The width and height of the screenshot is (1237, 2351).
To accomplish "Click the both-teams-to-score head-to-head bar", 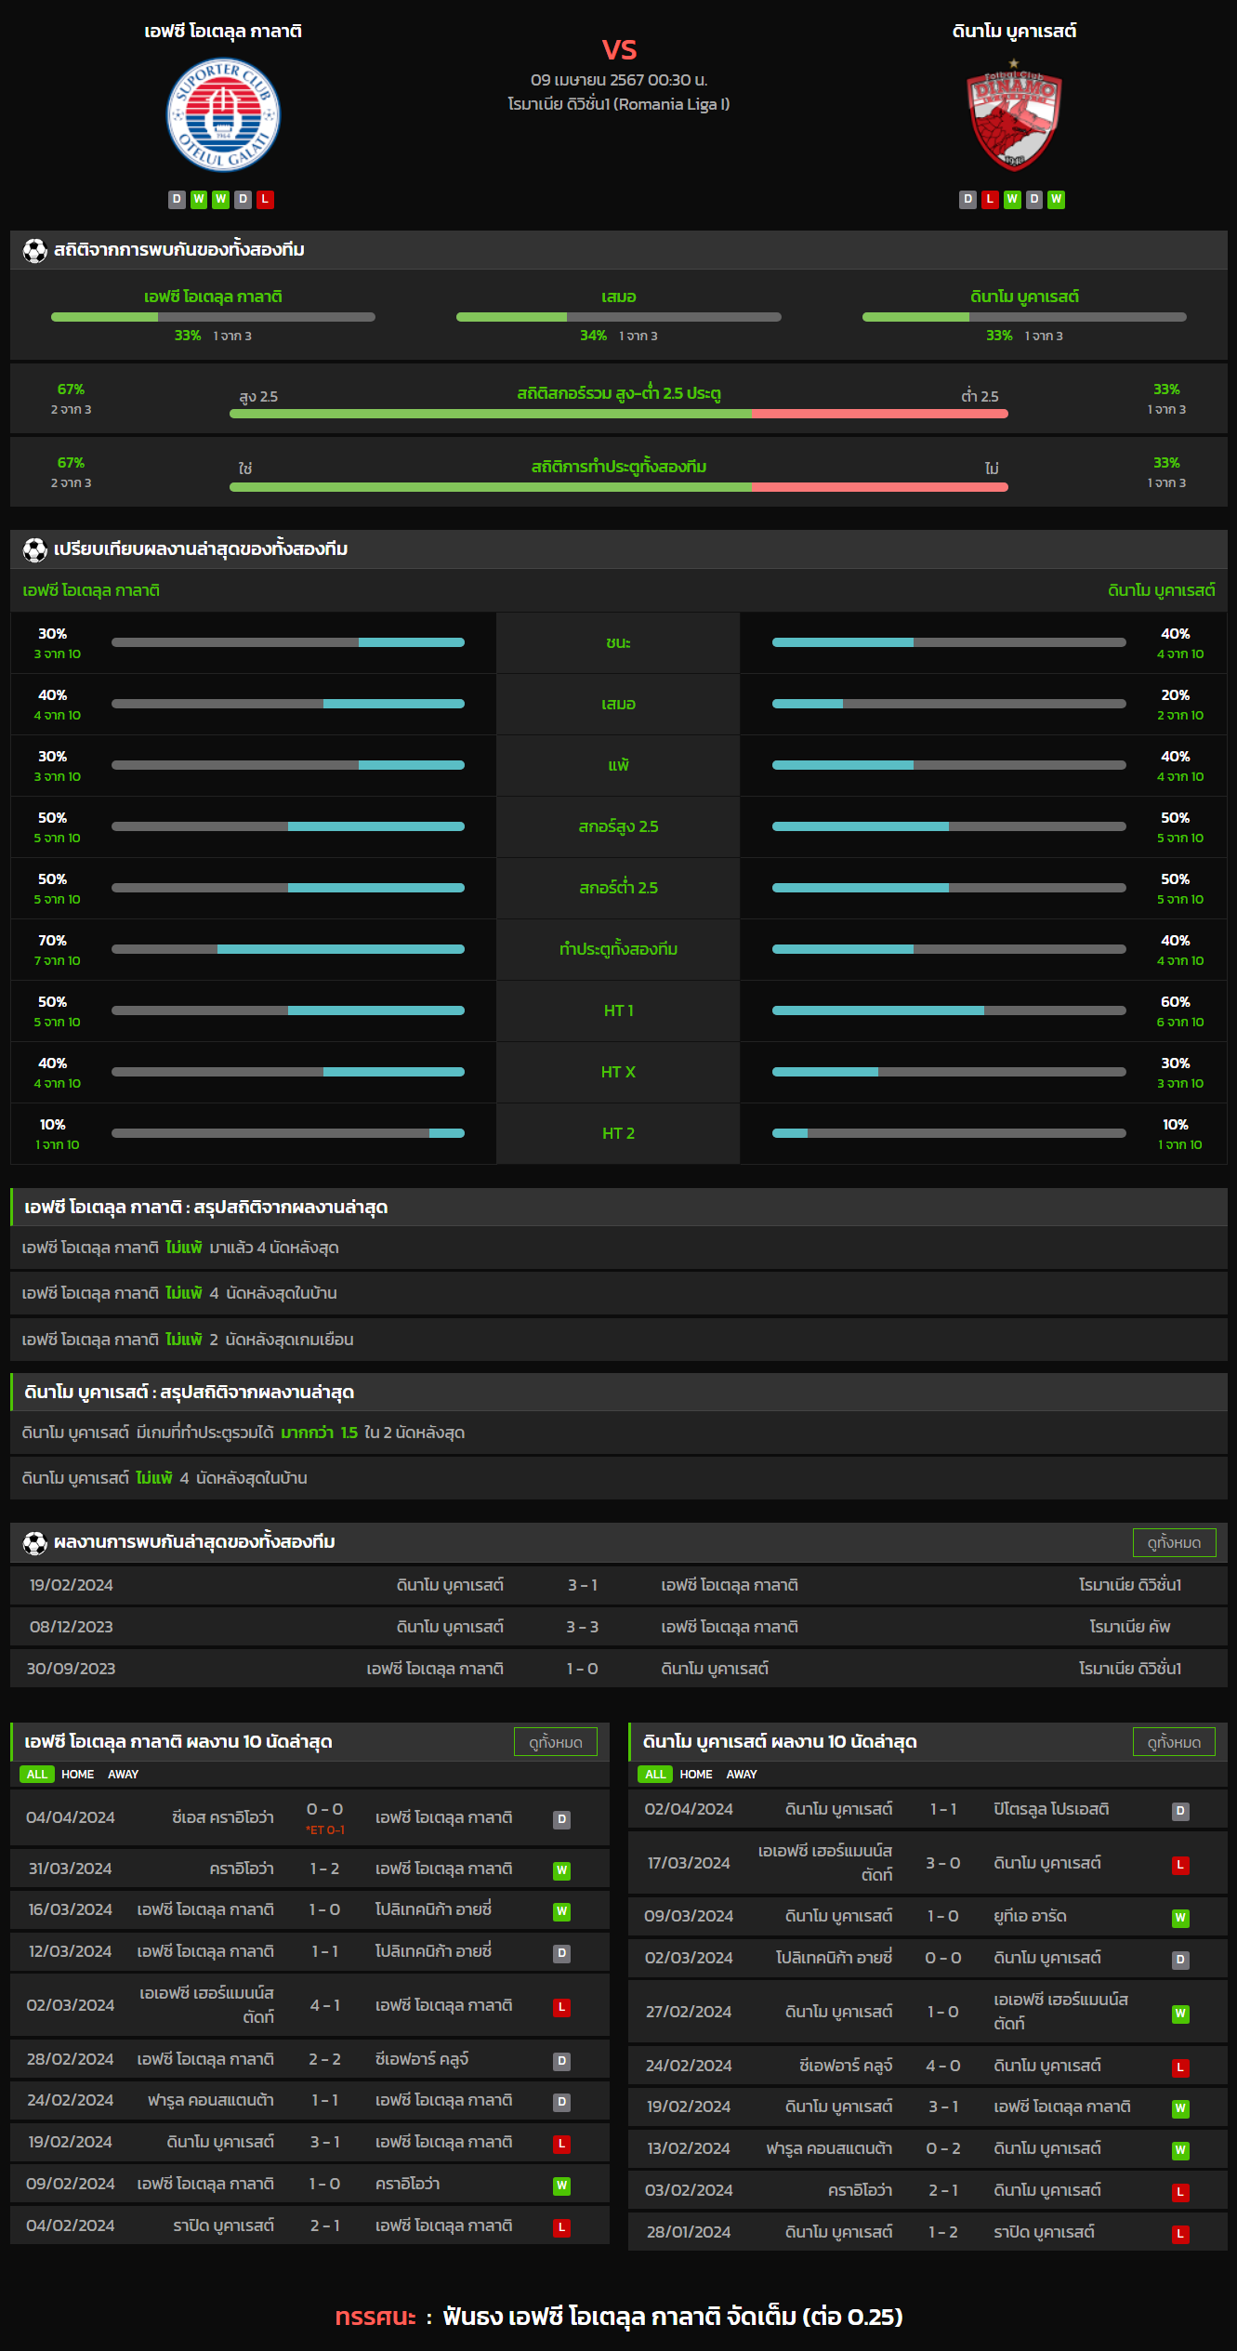I will (619, 487).
